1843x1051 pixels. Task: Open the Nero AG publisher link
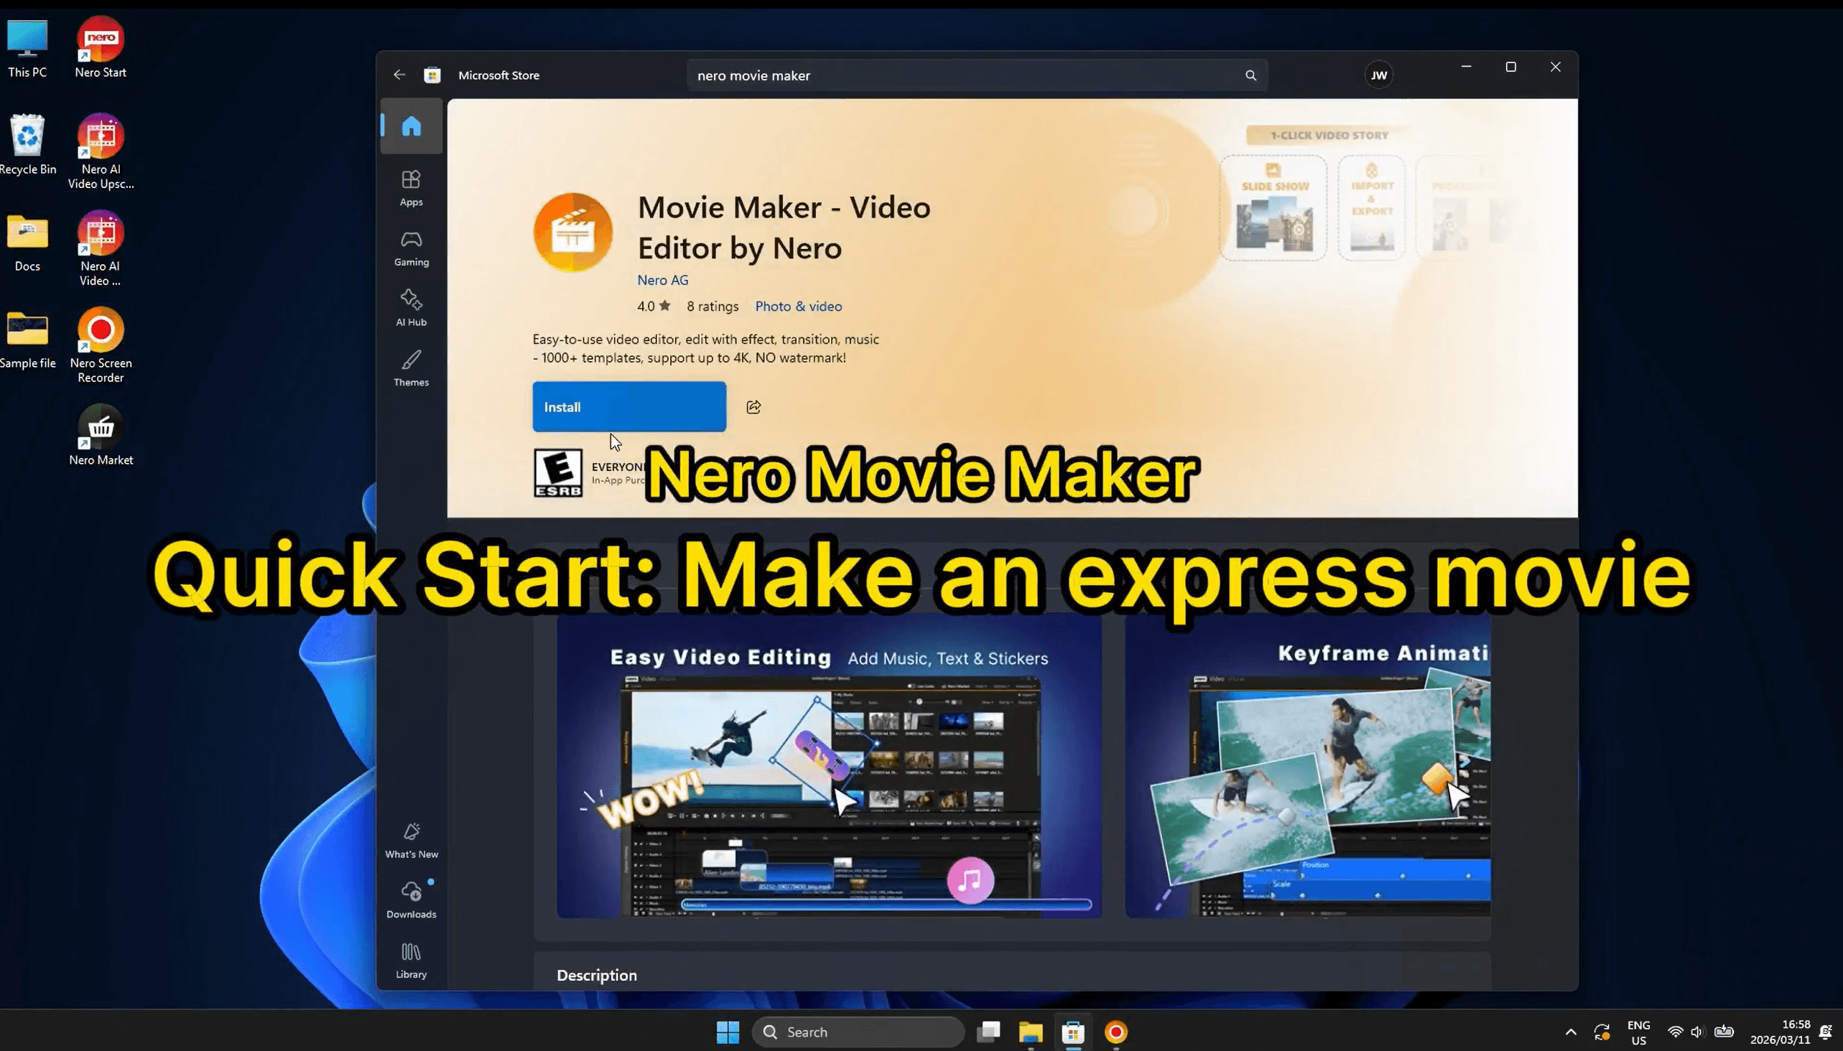(662, 280)
